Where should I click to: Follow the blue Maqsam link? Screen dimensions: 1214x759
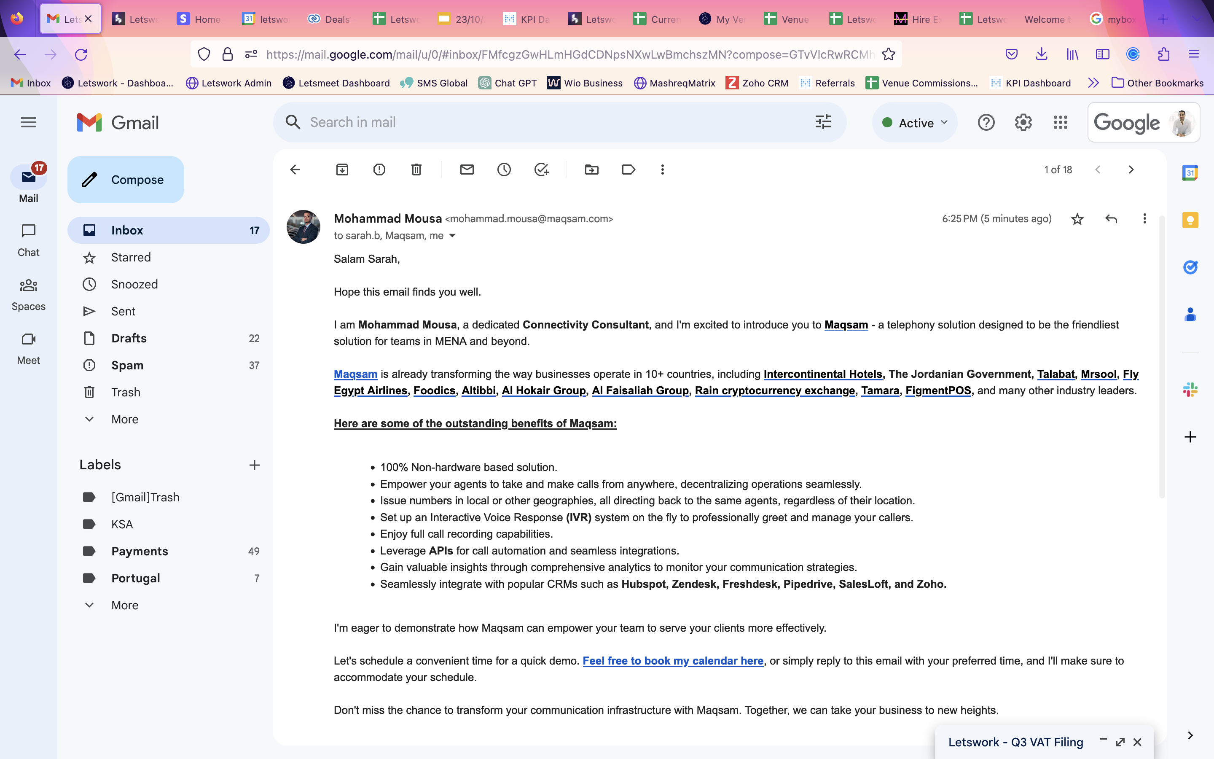click(356, 374)
